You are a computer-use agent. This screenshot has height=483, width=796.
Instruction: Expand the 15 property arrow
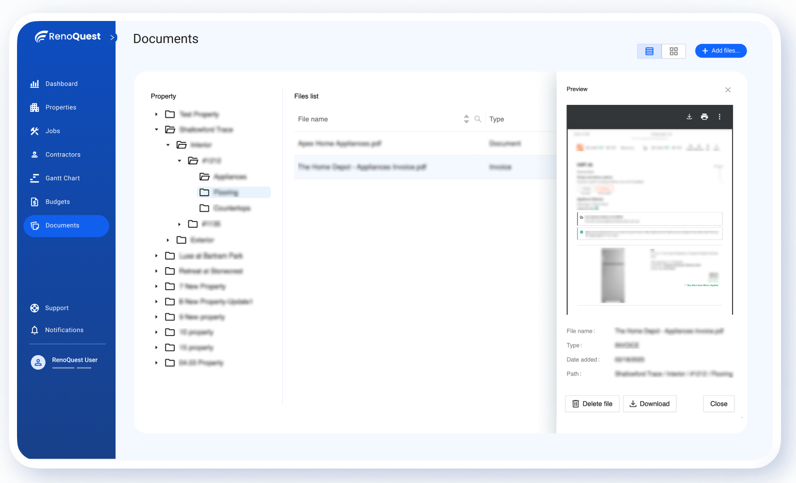point(156,348)
